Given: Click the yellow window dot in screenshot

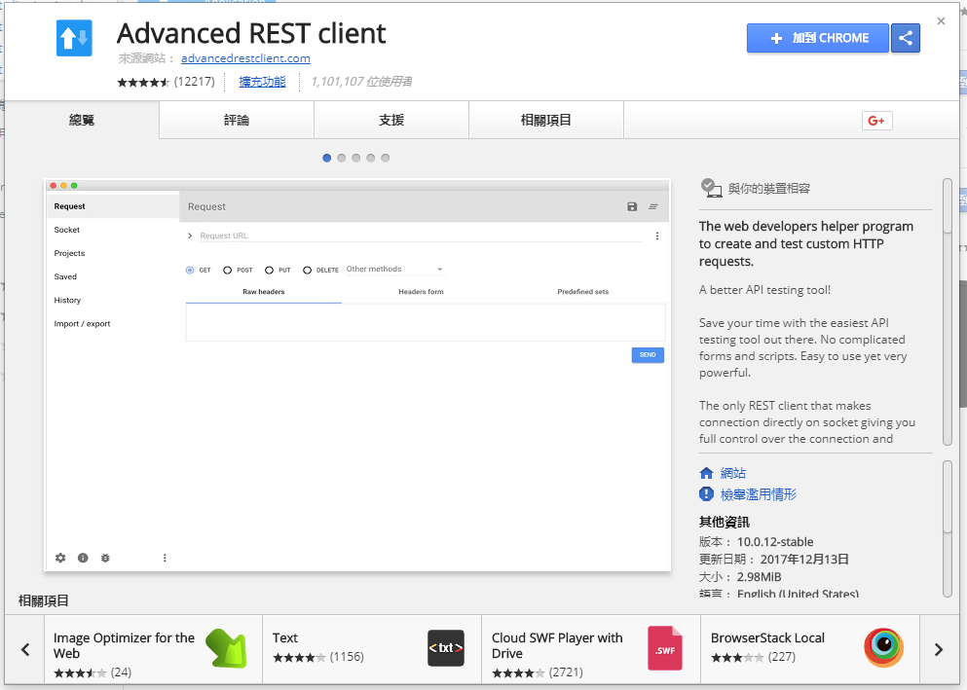Looking at the screenshot, I should pyautogui.click(x=63, y=186).
